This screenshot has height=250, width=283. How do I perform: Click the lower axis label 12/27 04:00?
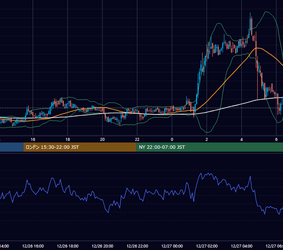point(242,246)
